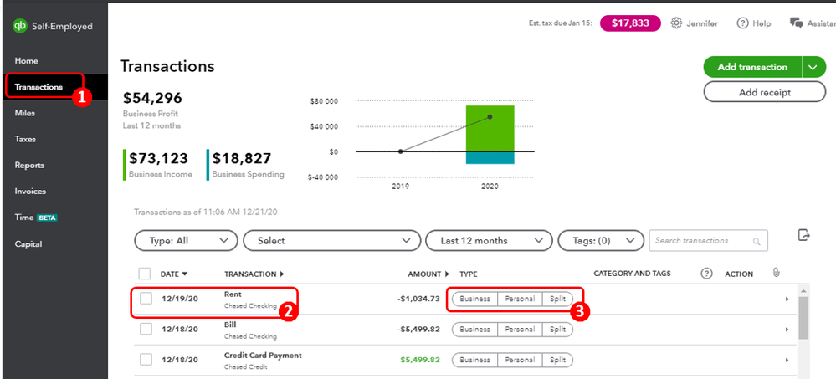Click the Add receipt button
The image size is (836, 379).
[x=765, y=92]
